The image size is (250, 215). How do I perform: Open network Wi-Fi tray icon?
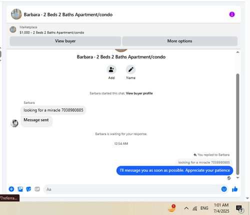pos(195,208)
